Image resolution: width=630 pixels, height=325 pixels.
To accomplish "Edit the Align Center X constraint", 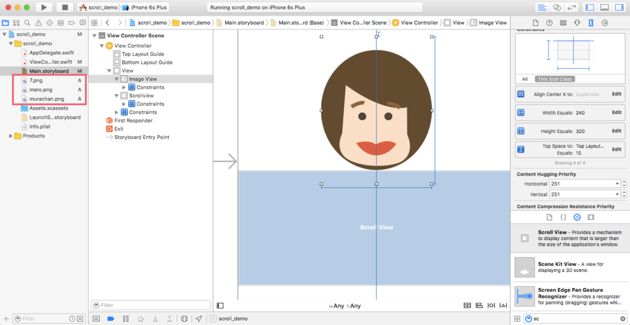I will (x=616, y=94).
